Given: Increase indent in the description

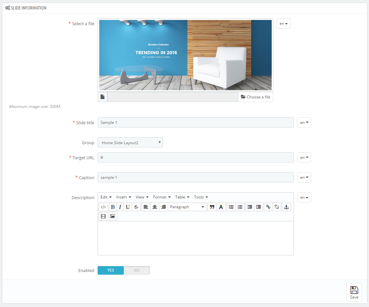Looking at the screenshot, I should [x=258, y=207].
